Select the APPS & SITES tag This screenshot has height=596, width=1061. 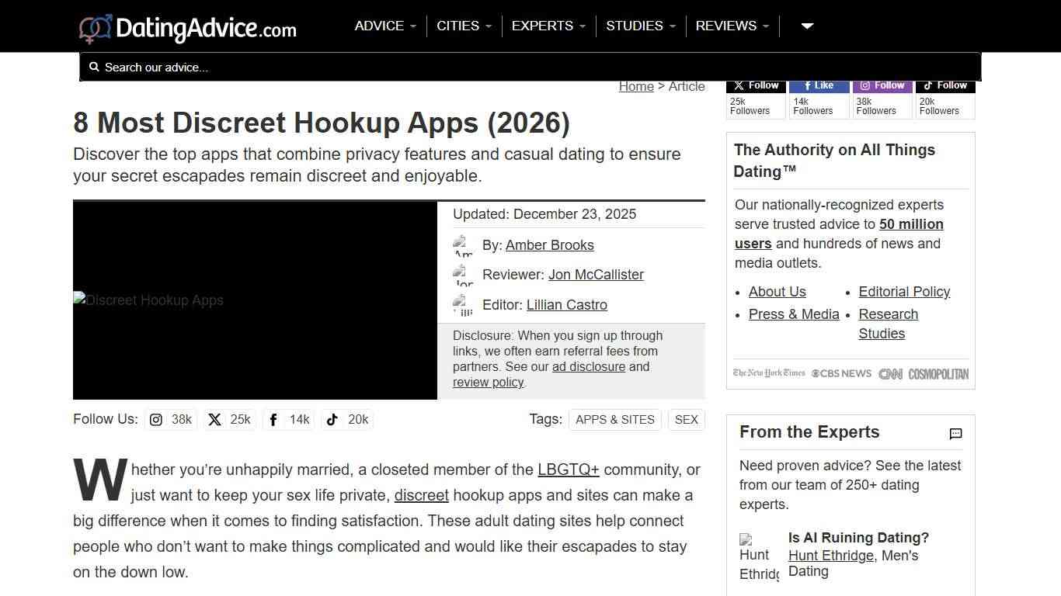pos(614,419)
